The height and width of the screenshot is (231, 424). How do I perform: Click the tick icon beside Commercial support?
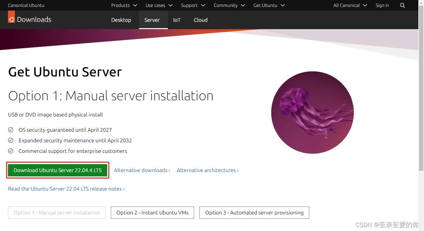[11, 151]
